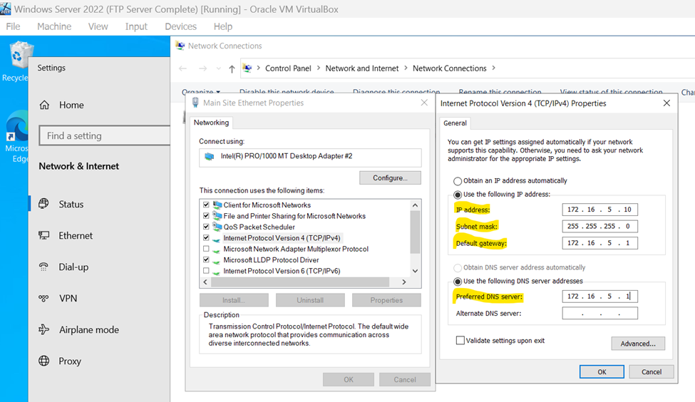Screen dimensions: 695x402
Task: Click Control Panel breadcrumb link
Action: [288, 68]
